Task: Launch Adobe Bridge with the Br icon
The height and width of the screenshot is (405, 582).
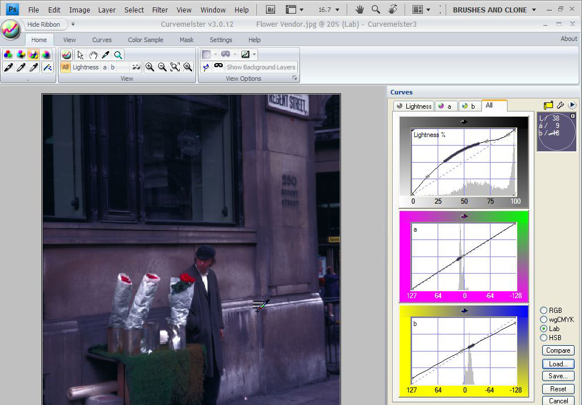Action: tap(271, 10)
